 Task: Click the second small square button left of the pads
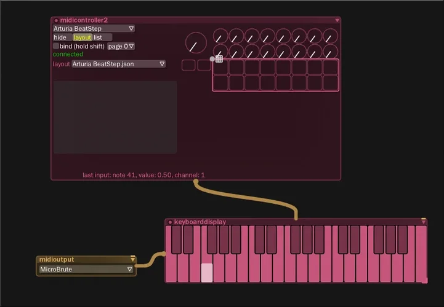tap(204, 65)
